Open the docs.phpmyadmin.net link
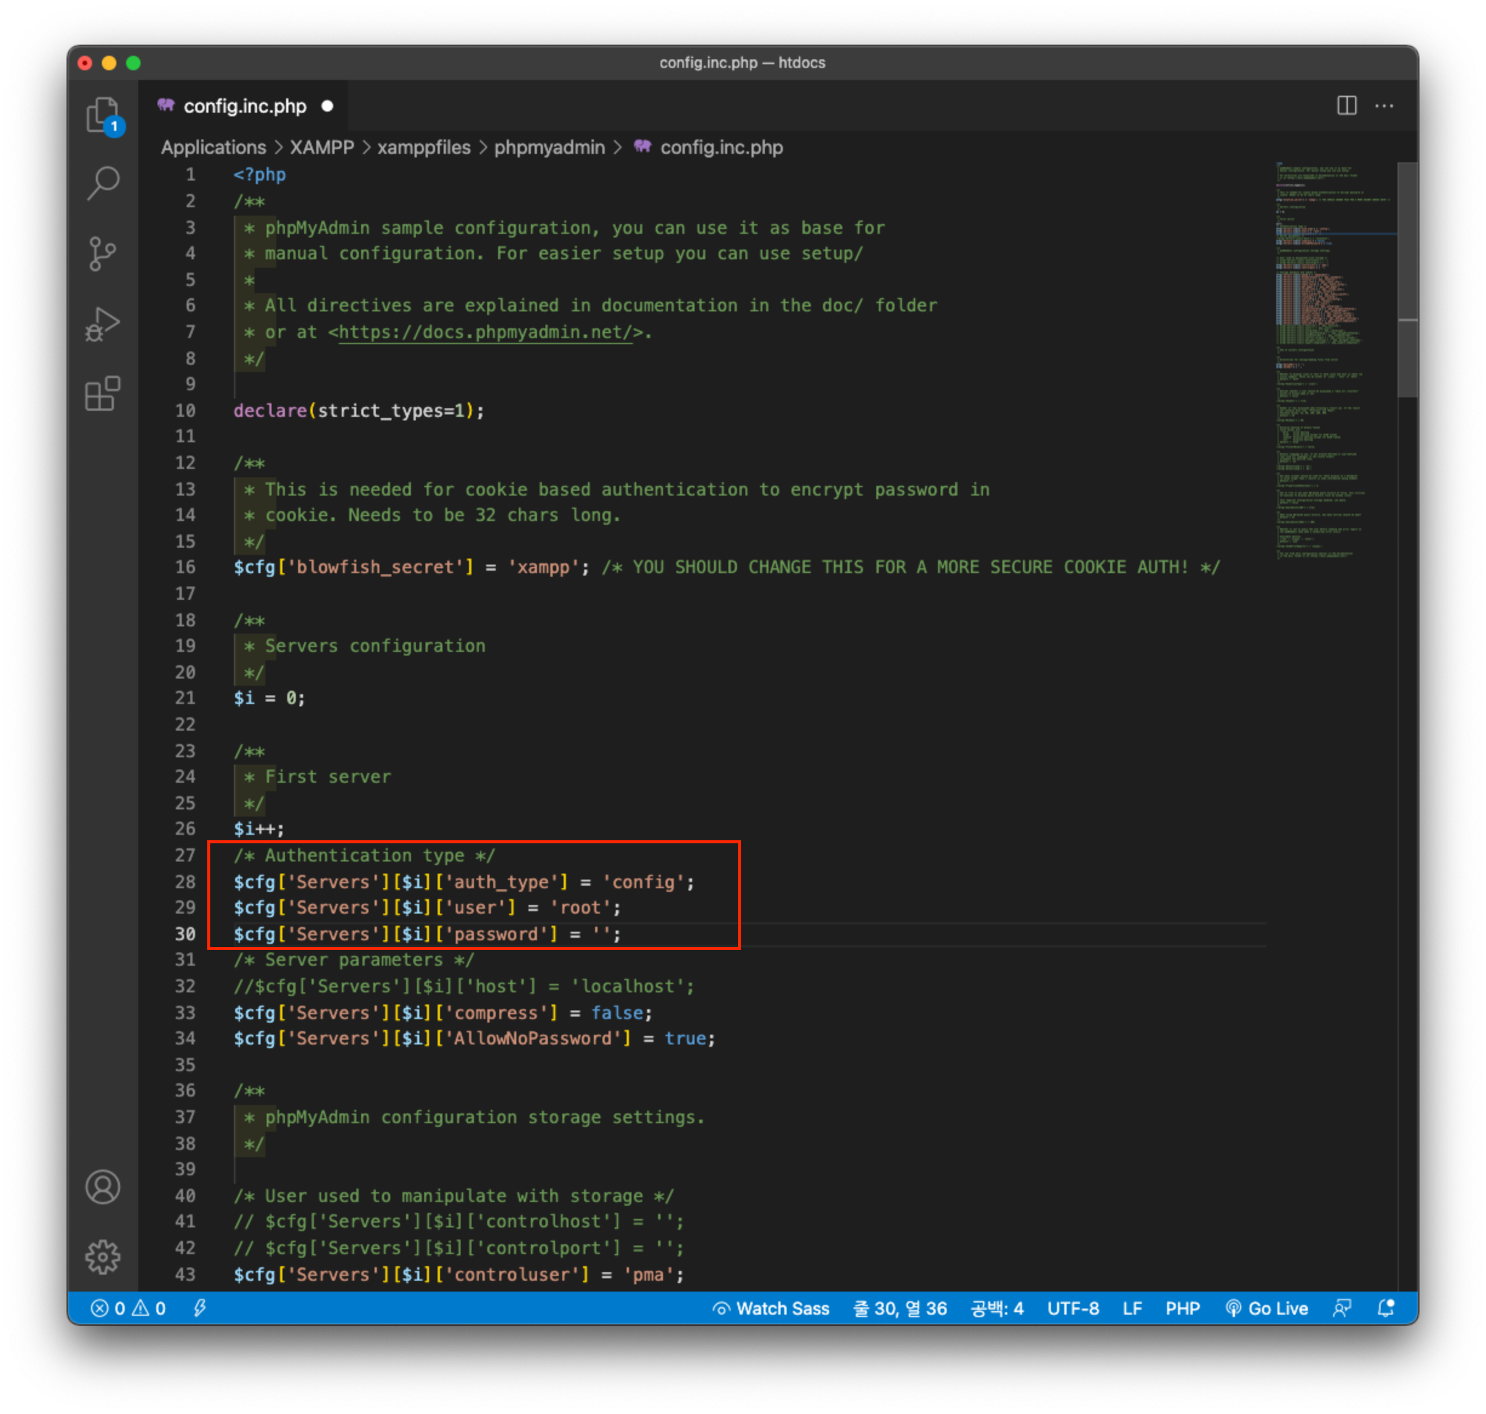This screenshot has width=1486, height=1414. 486,333
